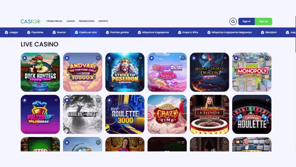Favorite Mega Roulette 3000 game
Screen dimensions: 296x167
click(140, 100)
